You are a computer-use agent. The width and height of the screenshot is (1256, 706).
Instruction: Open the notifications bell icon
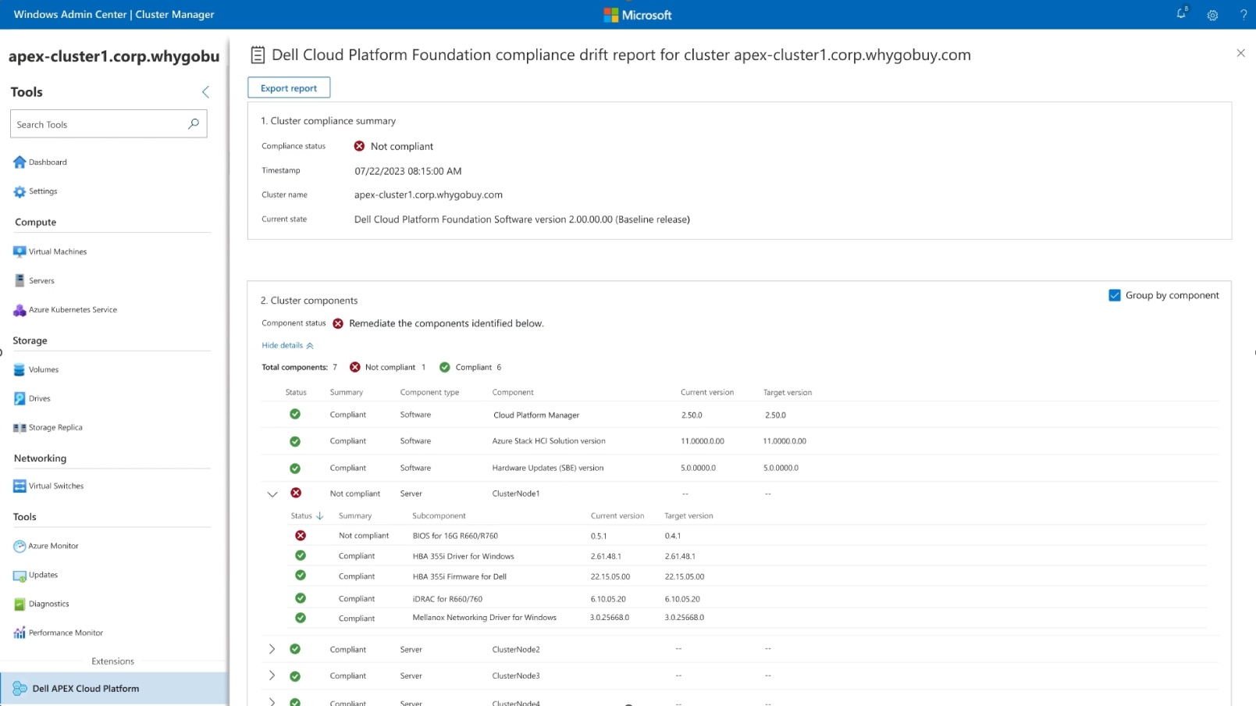(x=1181, y=14)
